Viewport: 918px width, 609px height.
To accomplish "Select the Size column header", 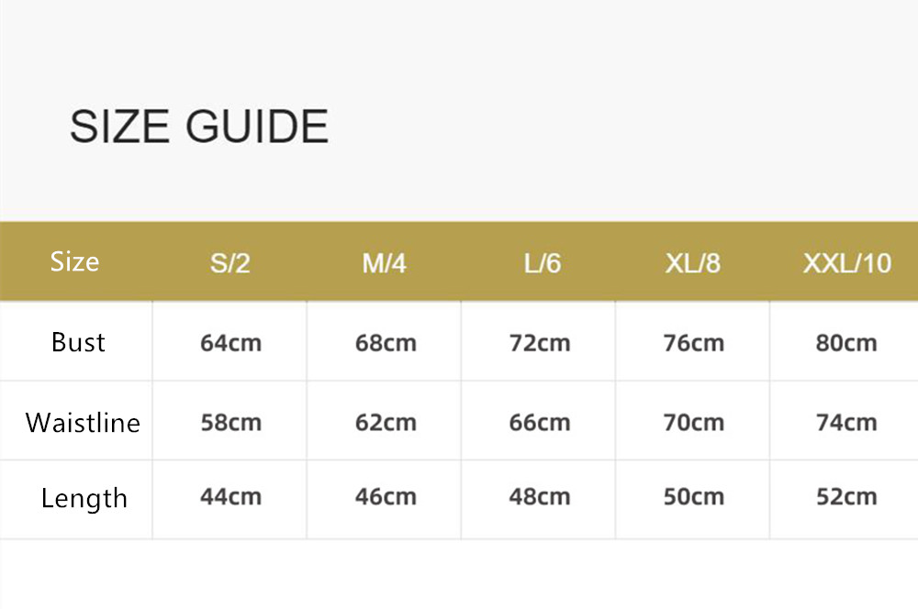I will tap(74, 262).
